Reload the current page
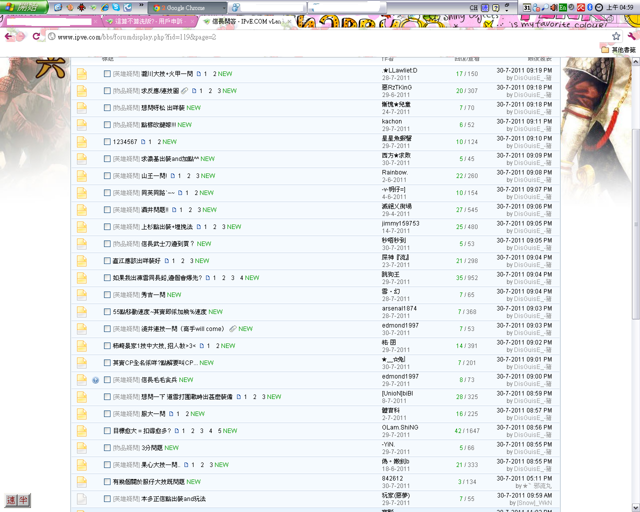 tap(36, 36)
